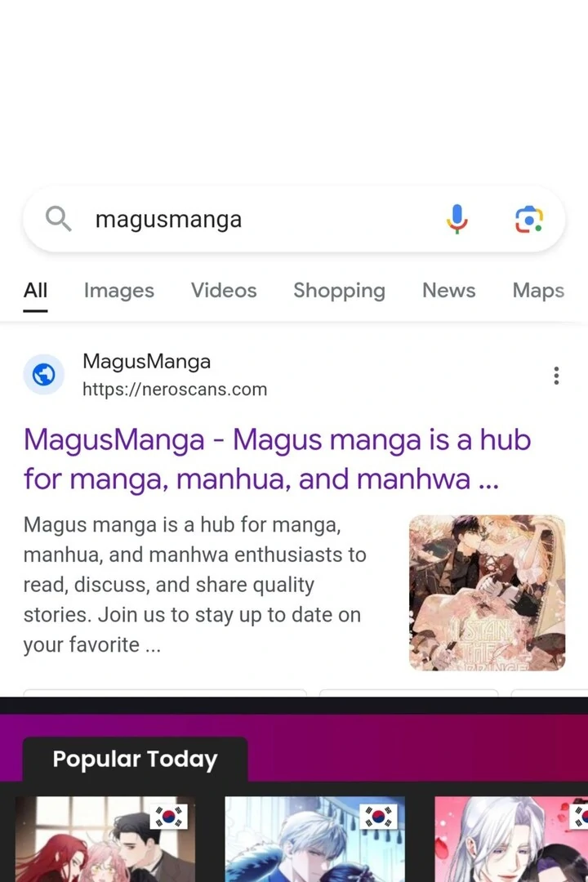
Task: Open the result's manga cover thumbnail
Action: [487, 593]
